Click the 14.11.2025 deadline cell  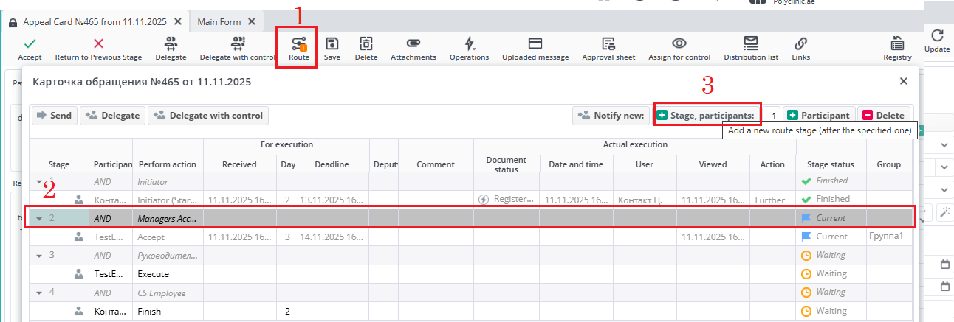coord(332,237)
